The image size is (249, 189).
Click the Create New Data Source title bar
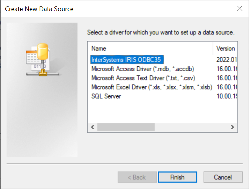[x=107, y=9]
